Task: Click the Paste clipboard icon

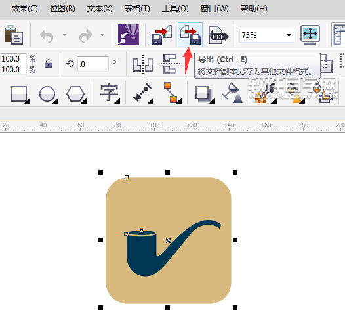Action: tap(14, 35)
